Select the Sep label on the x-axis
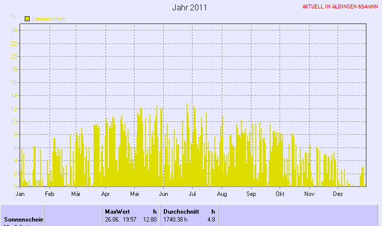 [251, 194]
